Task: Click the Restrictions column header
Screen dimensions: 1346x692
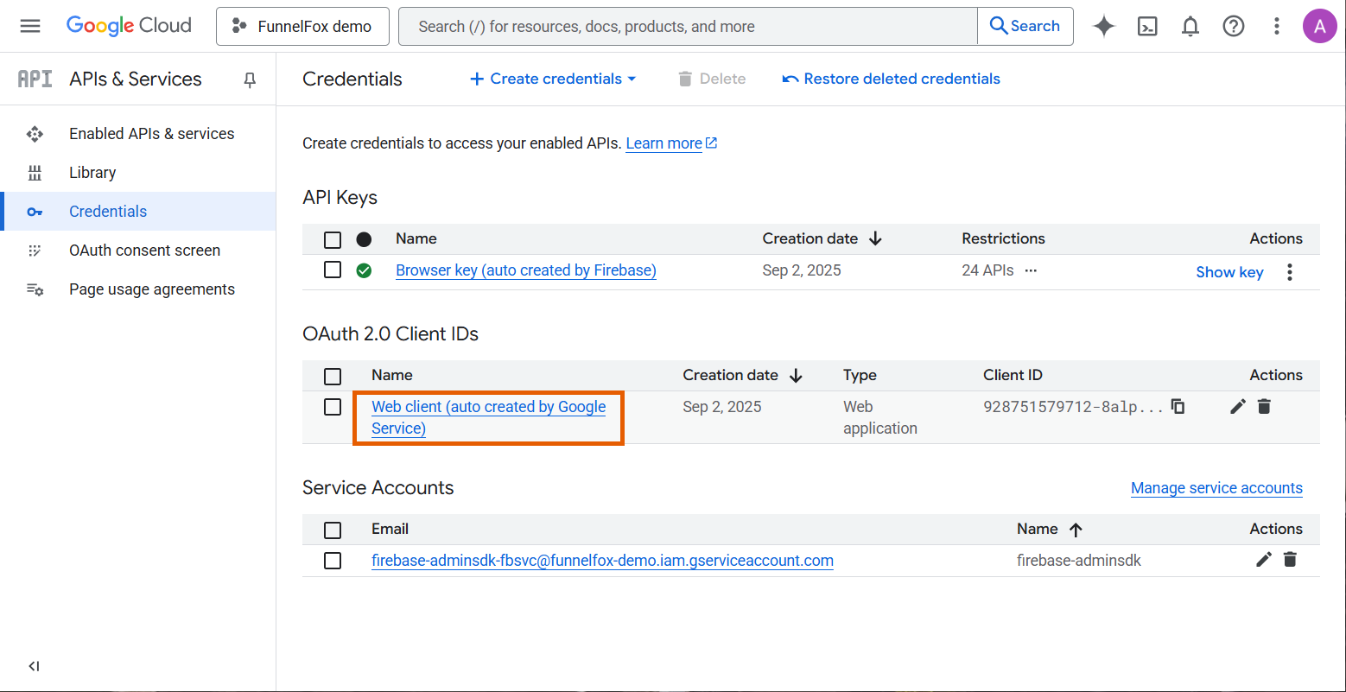Action: click(1003, 238)
